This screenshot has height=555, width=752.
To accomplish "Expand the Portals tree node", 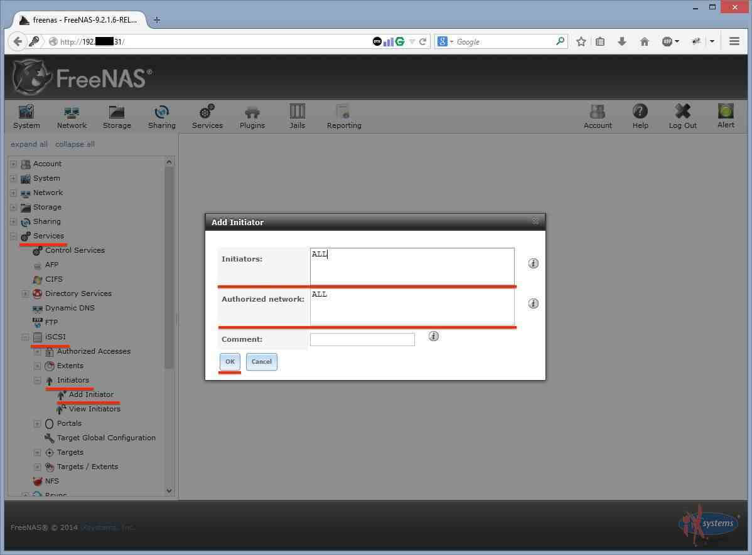I will (x=38, y=424).
